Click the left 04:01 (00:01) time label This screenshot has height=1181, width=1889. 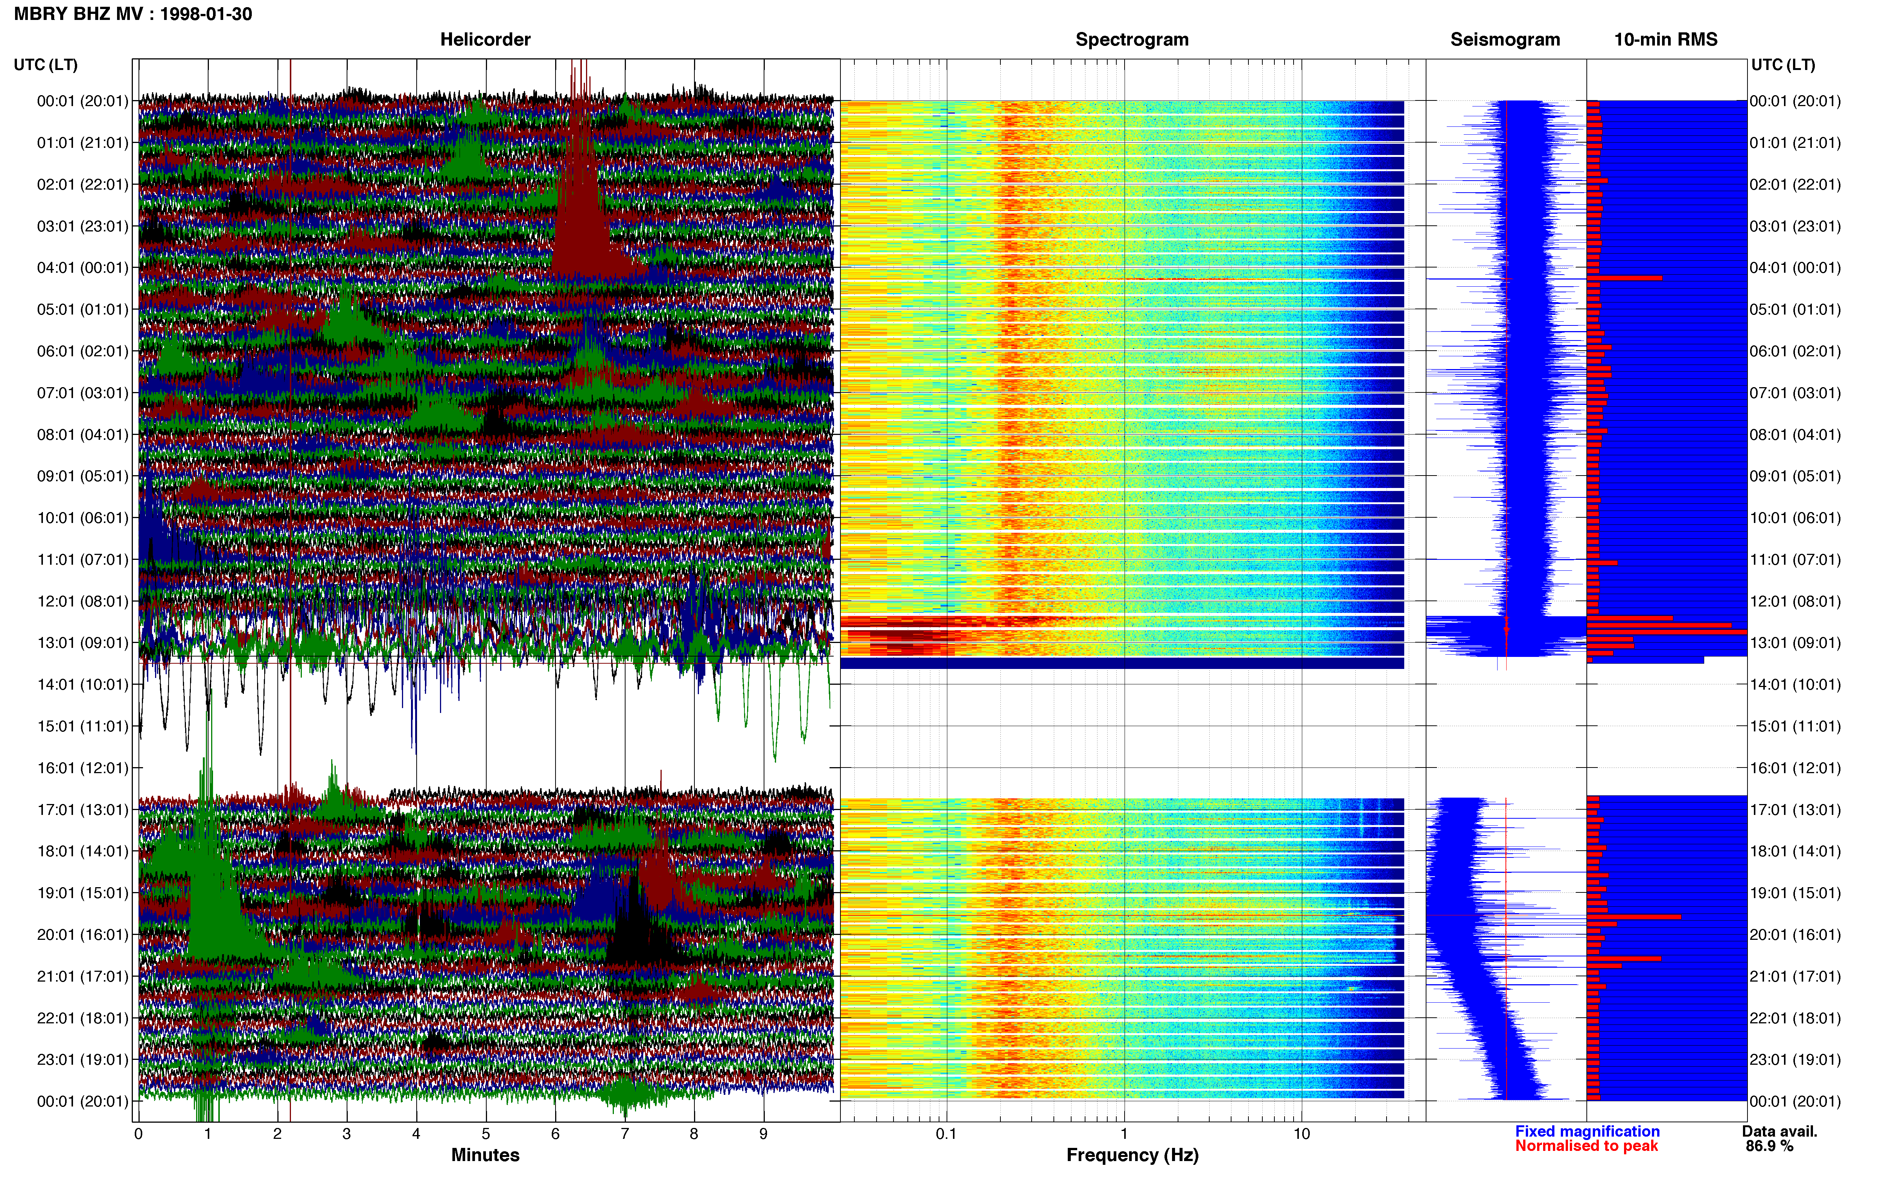pos(83,268)
